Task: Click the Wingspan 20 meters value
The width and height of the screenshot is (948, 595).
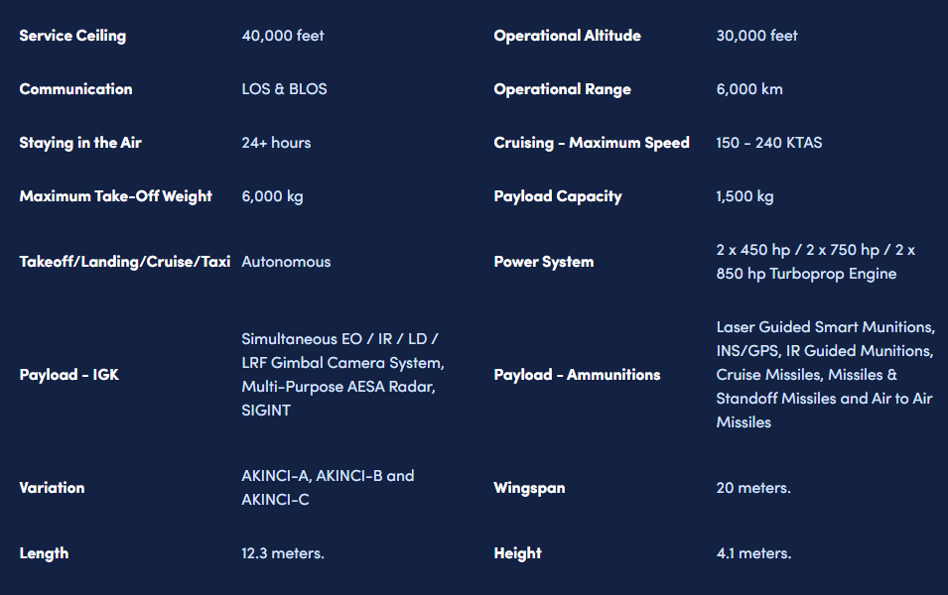Action: [753, 488]
